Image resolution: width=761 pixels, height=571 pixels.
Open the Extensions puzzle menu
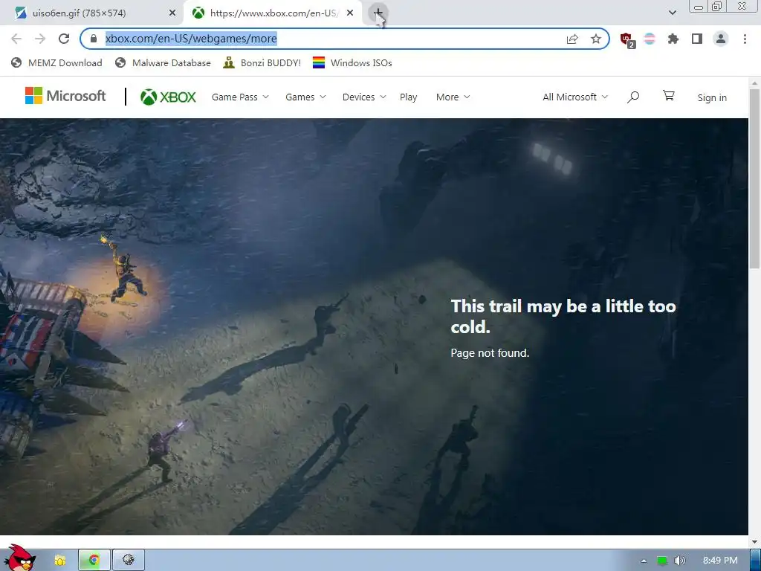point(673,39)
